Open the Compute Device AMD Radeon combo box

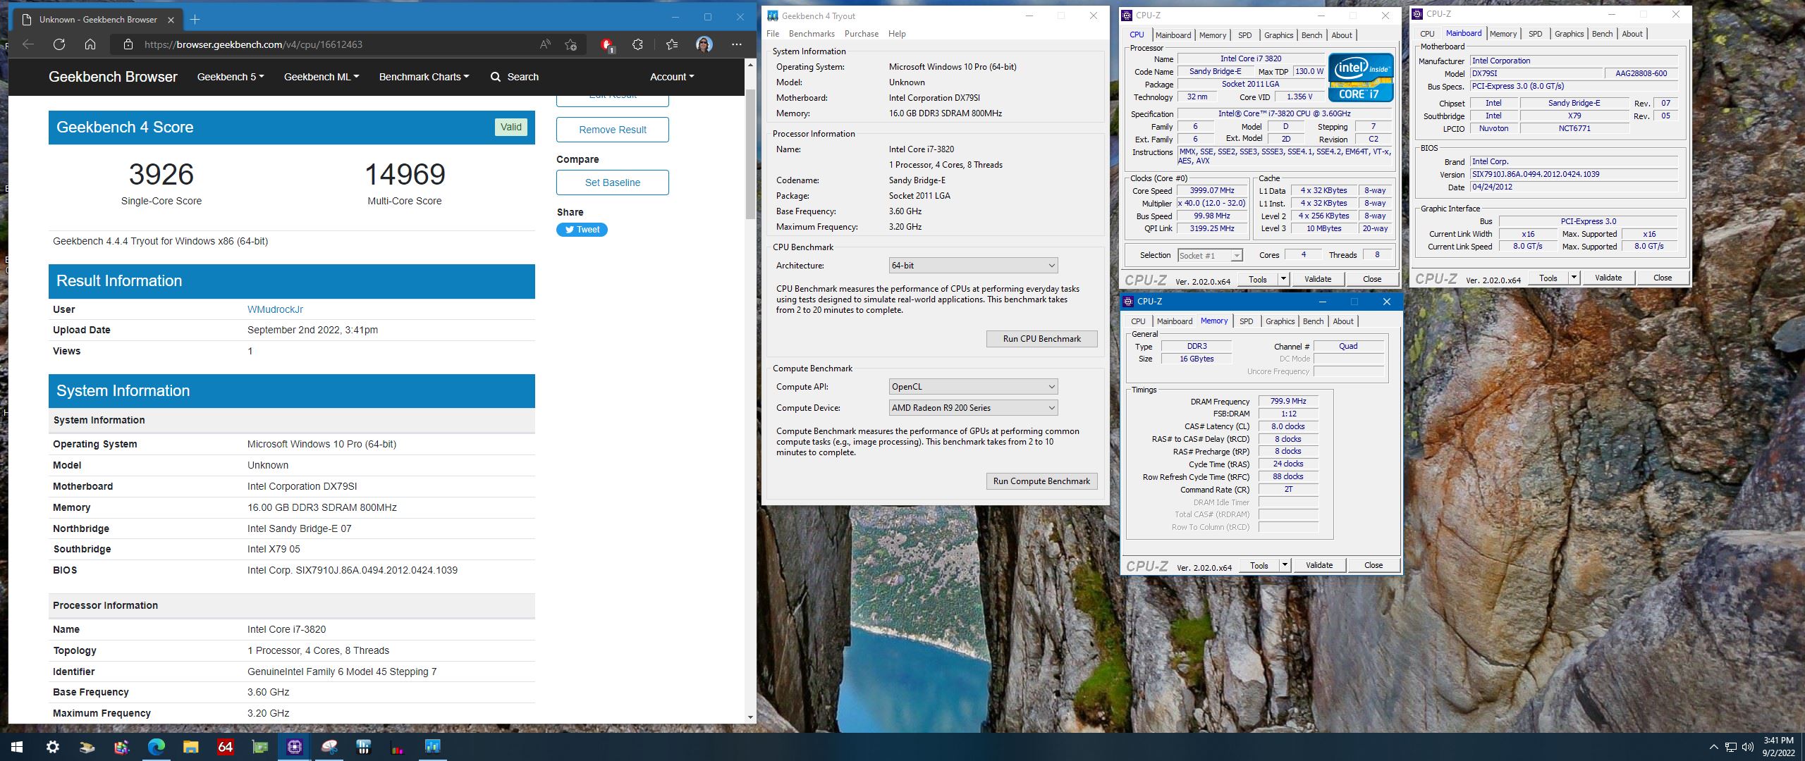click(973, 408)
